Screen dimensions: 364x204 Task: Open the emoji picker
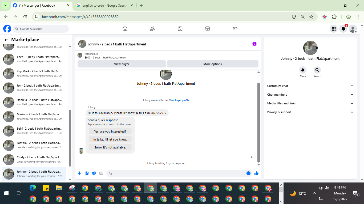(249, 173)
